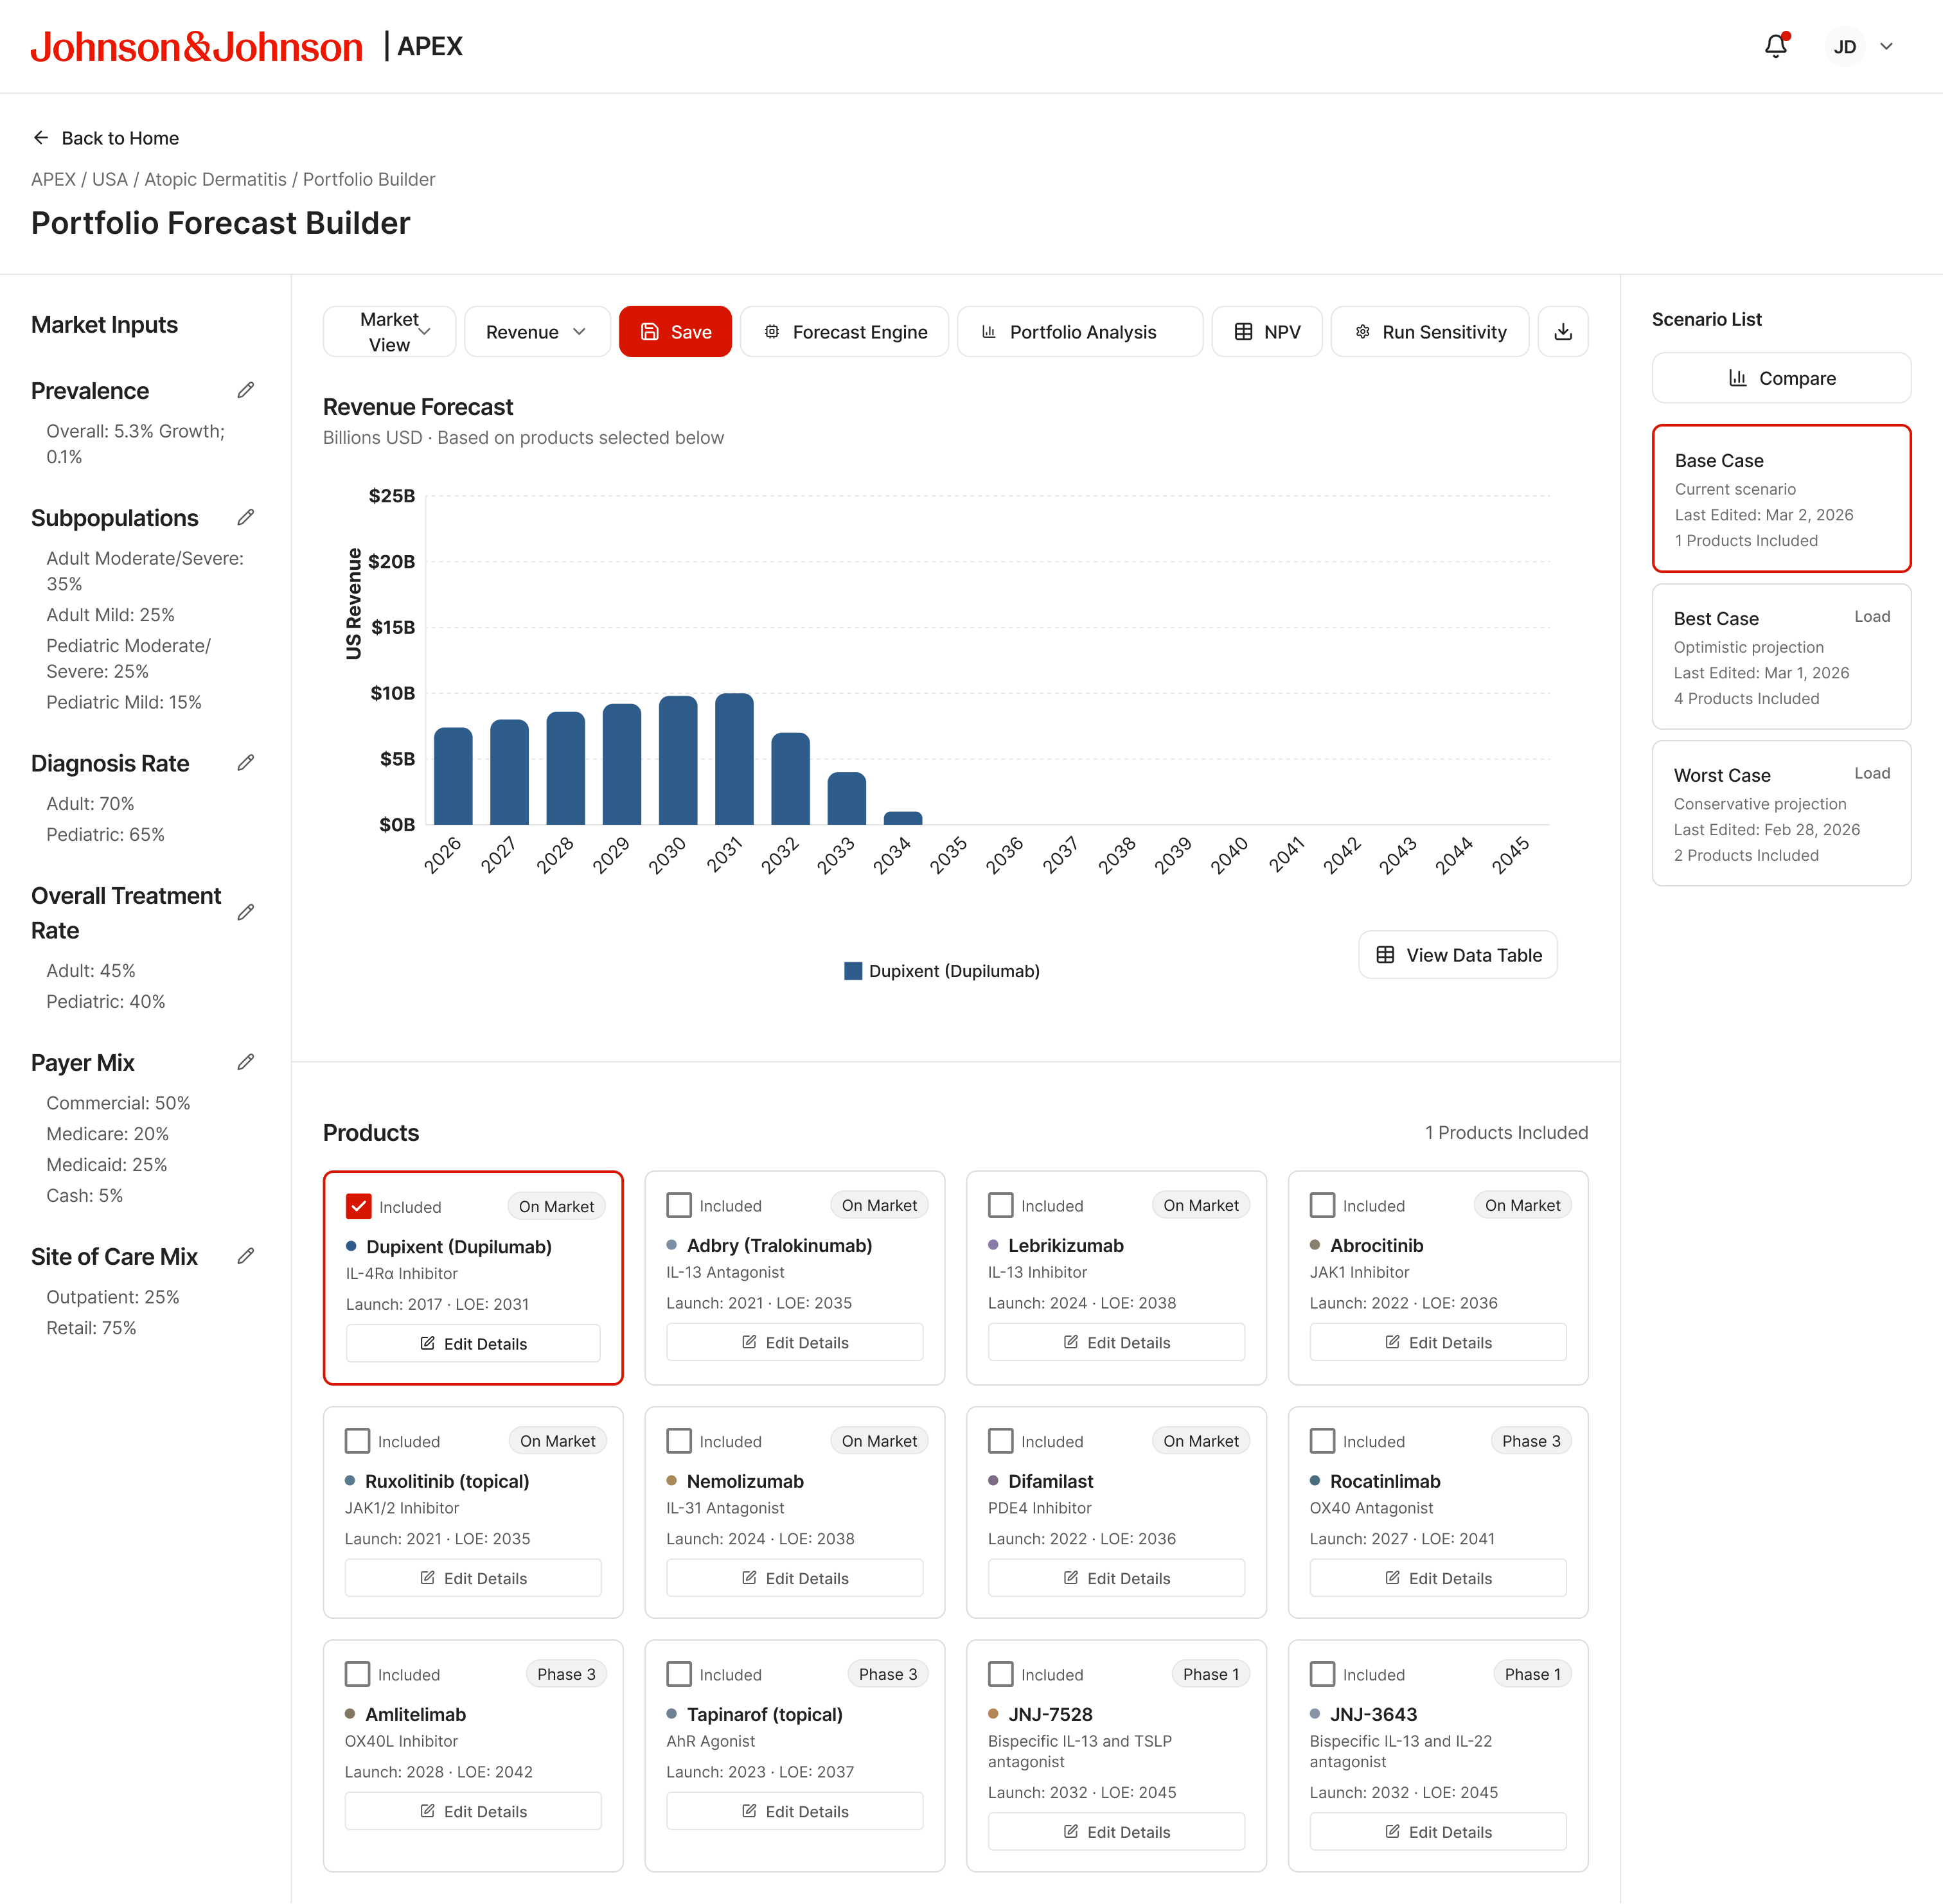This screenshot has width=1943, height=1904.
Task: Edit Details for JNJ-3643
Action: click(x=1438, y=1832)
